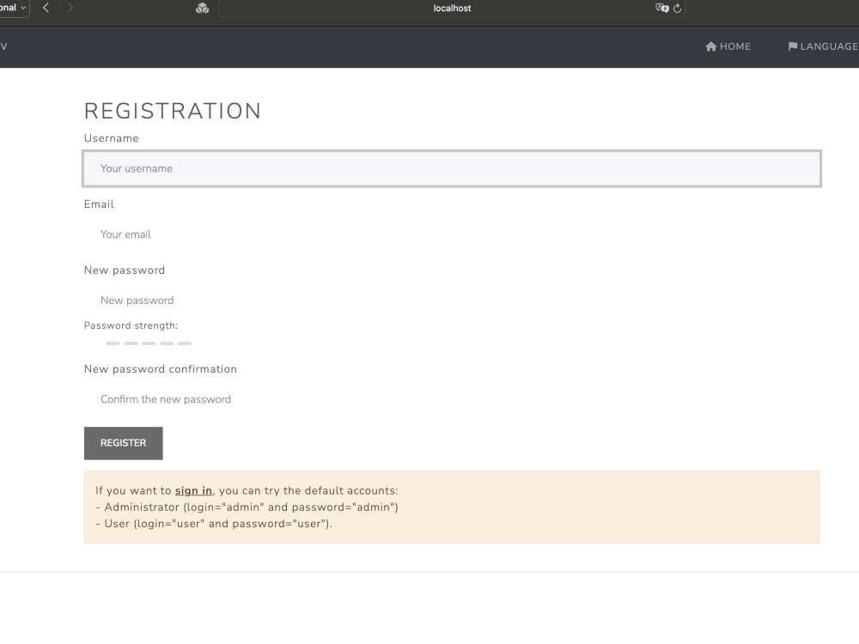The width and height of the screenshot is (859, 644).
Task: Click the flag icon beside LANGUAGE
Action: [792, 46]
